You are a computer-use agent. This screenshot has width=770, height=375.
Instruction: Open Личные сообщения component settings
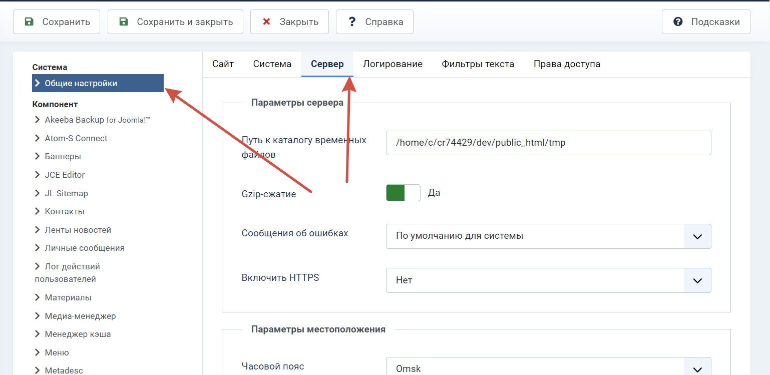[85, 248]
